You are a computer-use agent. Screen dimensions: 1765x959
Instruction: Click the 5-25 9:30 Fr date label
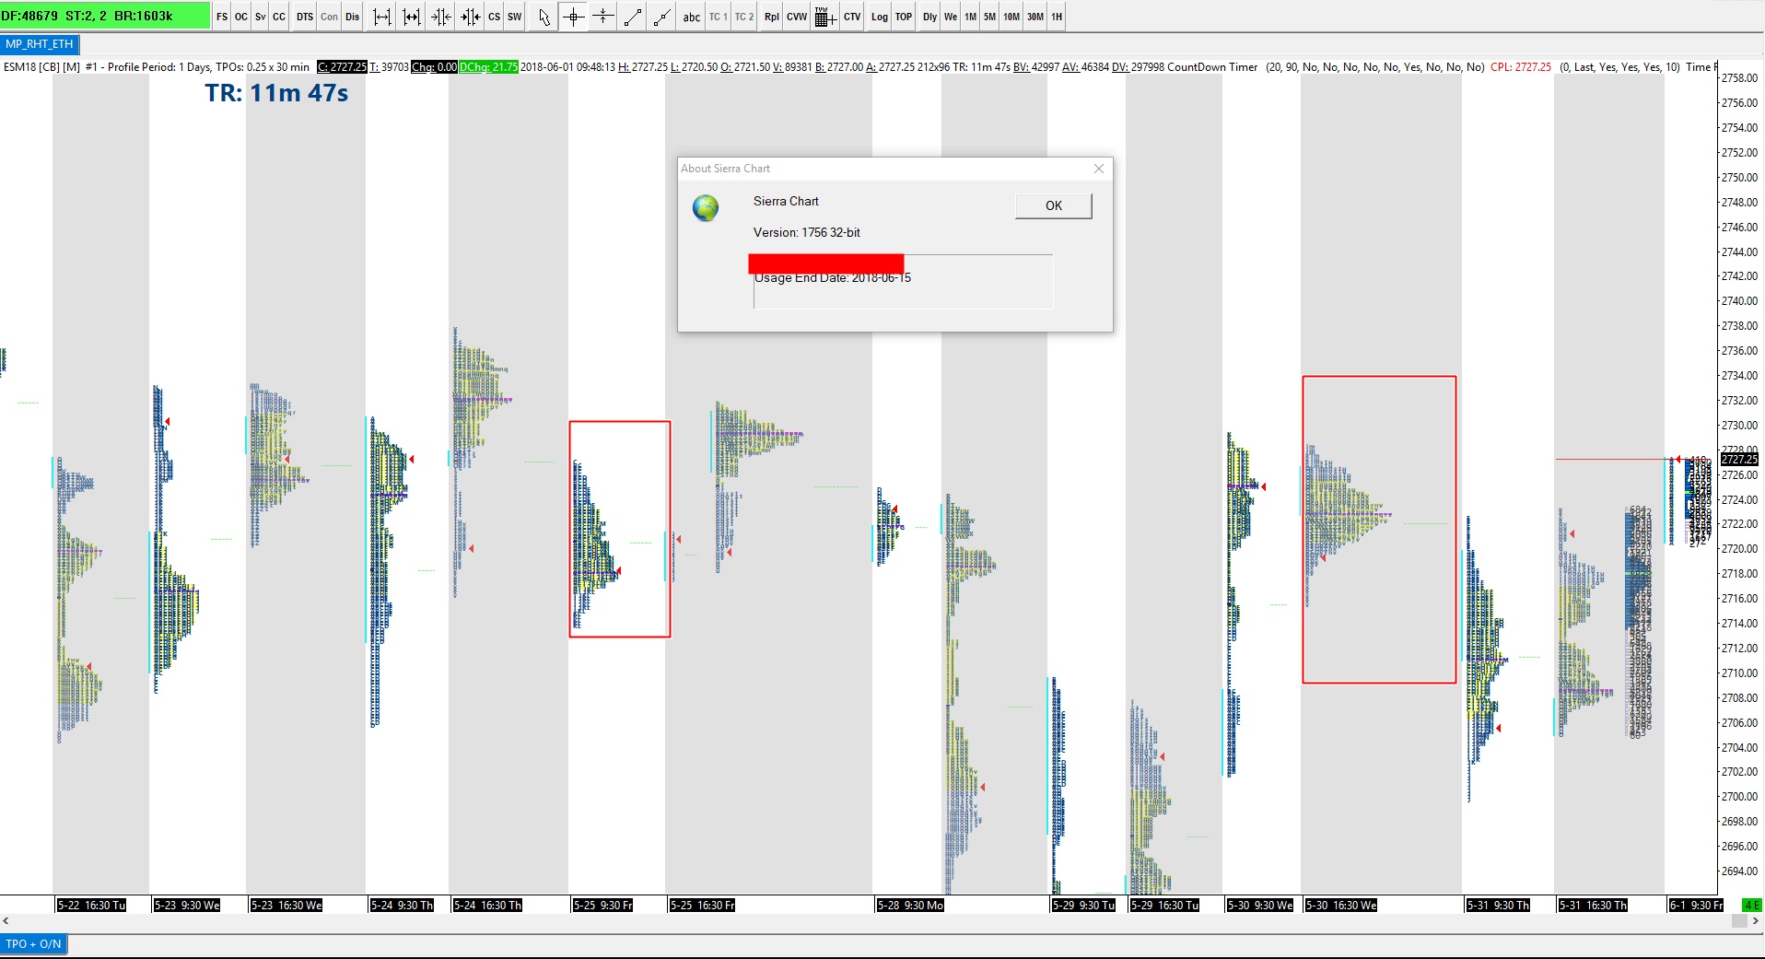click(x=603, y=906)
